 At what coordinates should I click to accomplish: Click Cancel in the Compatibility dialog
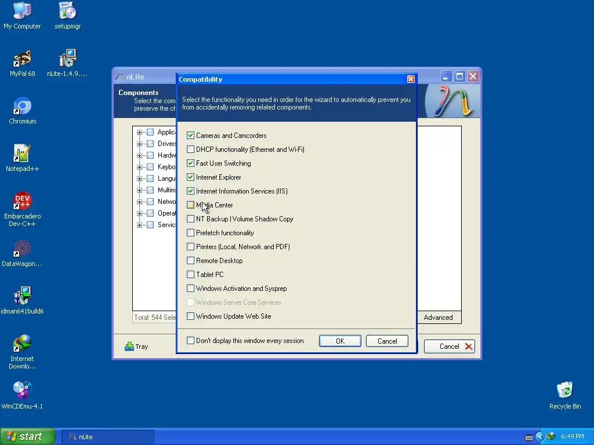(387, 341)
